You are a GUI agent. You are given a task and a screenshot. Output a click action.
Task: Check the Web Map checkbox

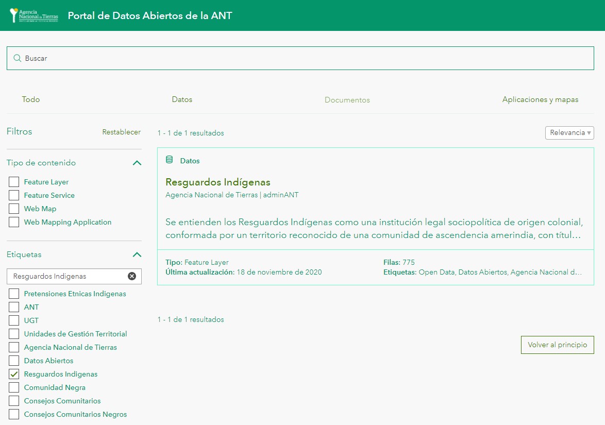[x=14, y=209]
